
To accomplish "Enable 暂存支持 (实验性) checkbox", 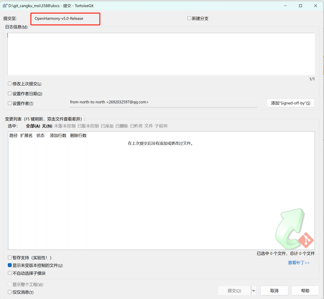I will coord(10,258).
